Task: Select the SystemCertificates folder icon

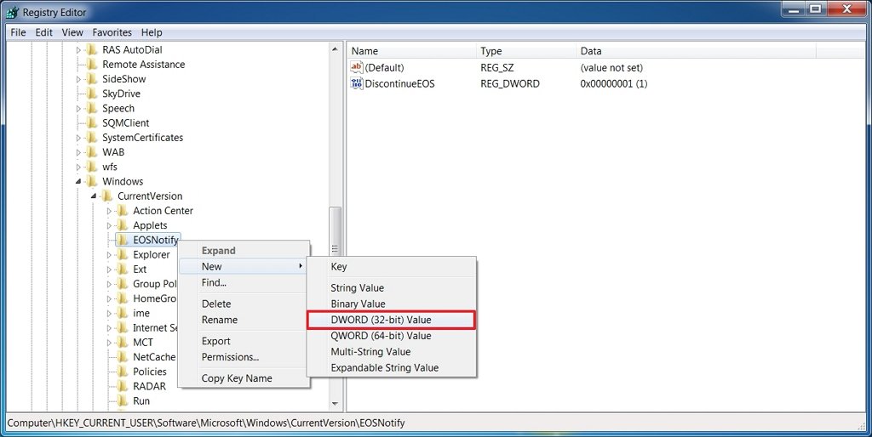Action: pos(93,138)
